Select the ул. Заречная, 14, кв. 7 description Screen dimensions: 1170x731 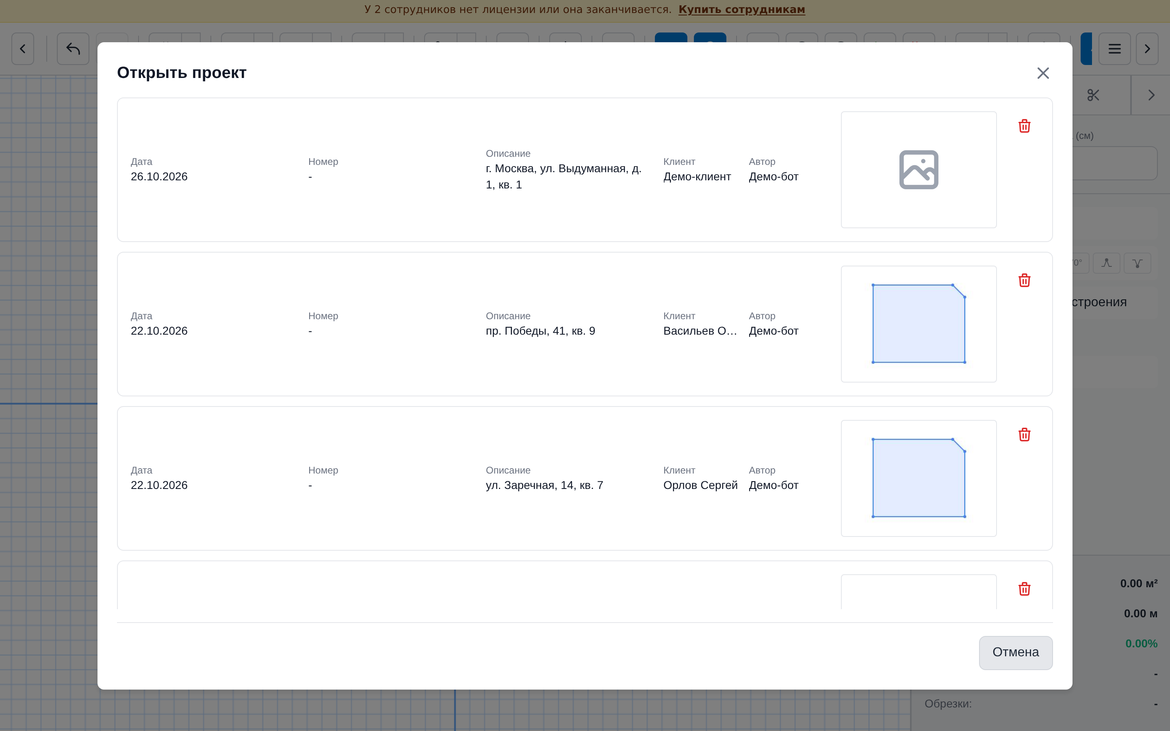tap(544, 485)
